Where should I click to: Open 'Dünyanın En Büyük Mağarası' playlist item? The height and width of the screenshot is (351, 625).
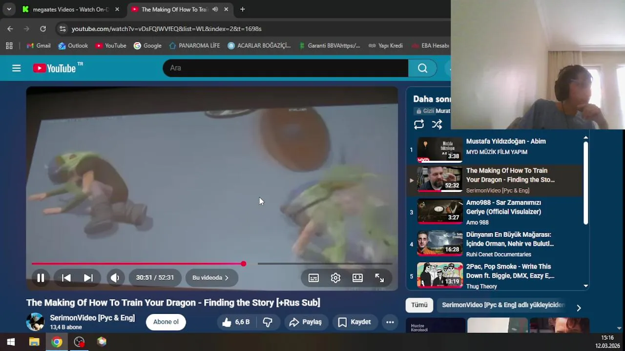tap(495, 244)
